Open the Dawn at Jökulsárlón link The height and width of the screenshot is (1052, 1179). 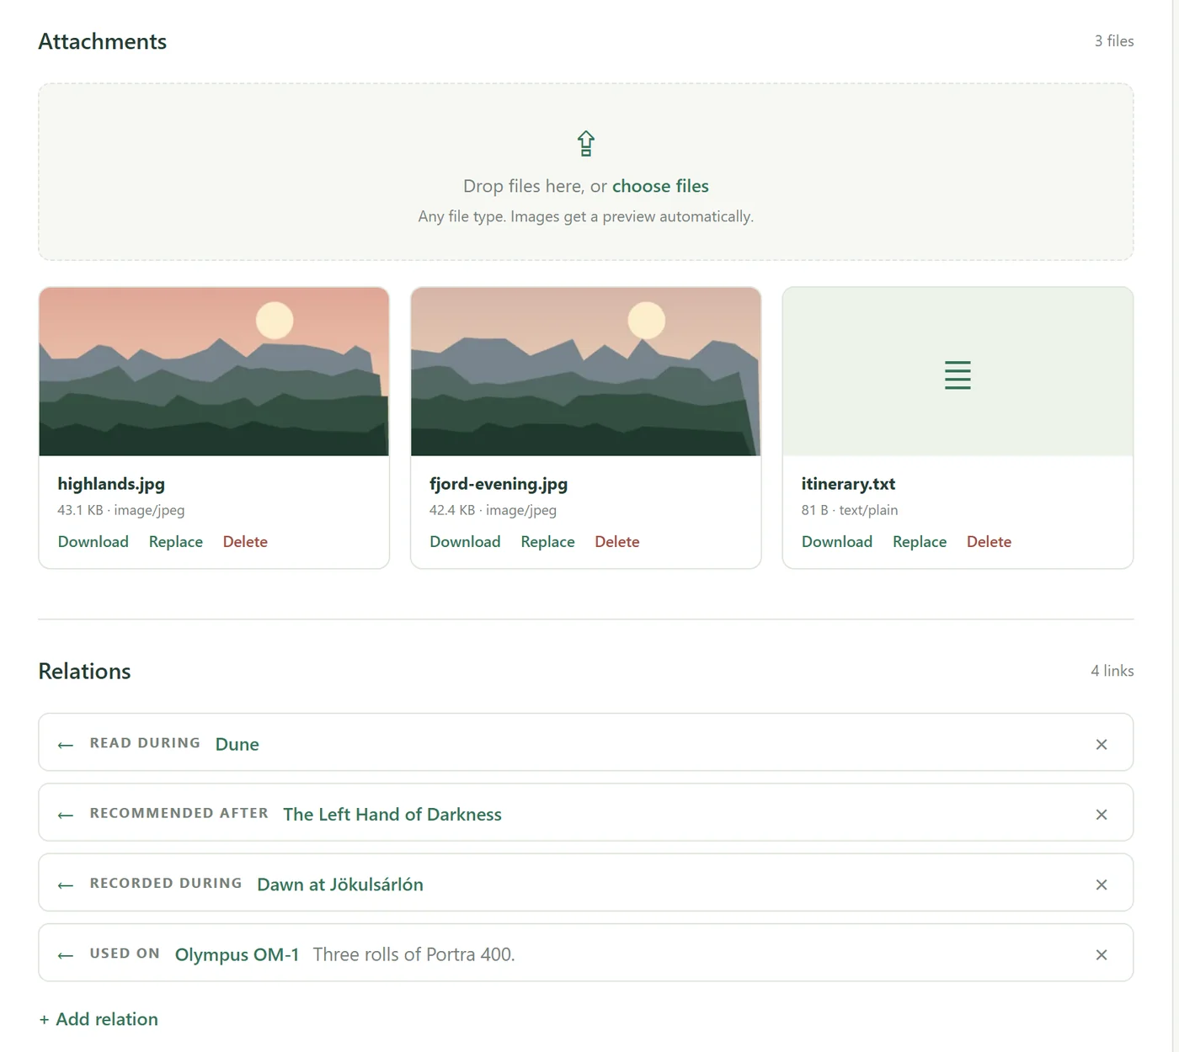[340, 885]
